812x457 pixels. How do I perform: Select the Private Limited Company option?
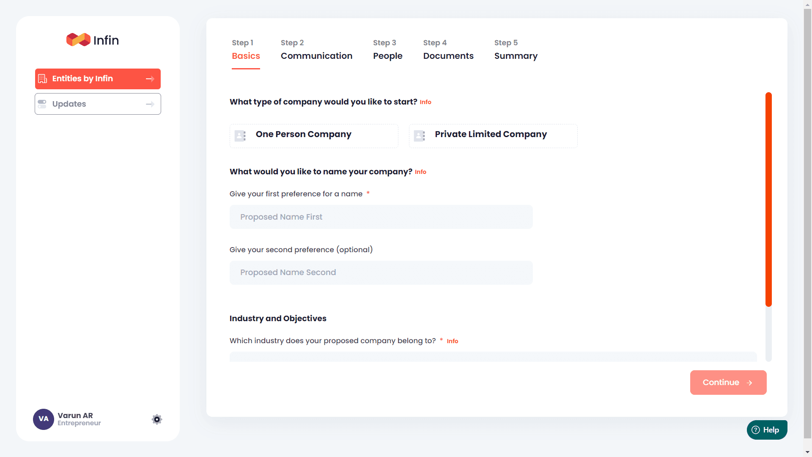[x=493, y=136]
